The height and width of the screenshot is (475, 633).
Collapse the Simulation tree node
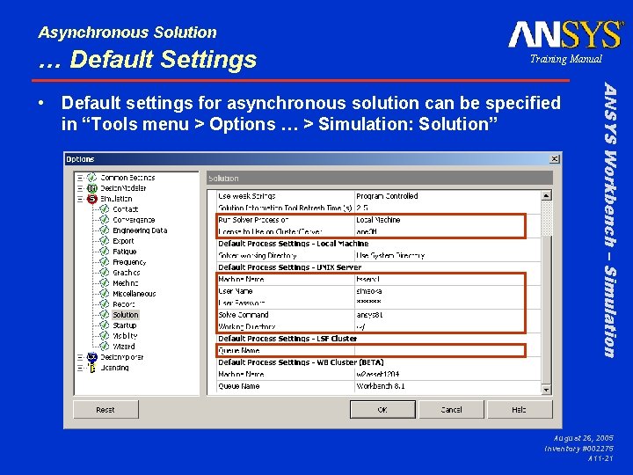click(x=80, y=199)
